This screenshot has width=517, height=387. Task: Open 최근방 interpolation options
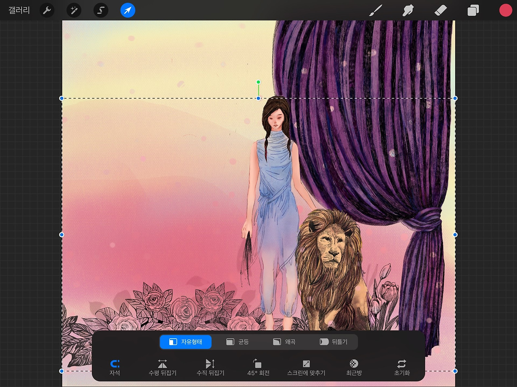[x=354, y=368]
